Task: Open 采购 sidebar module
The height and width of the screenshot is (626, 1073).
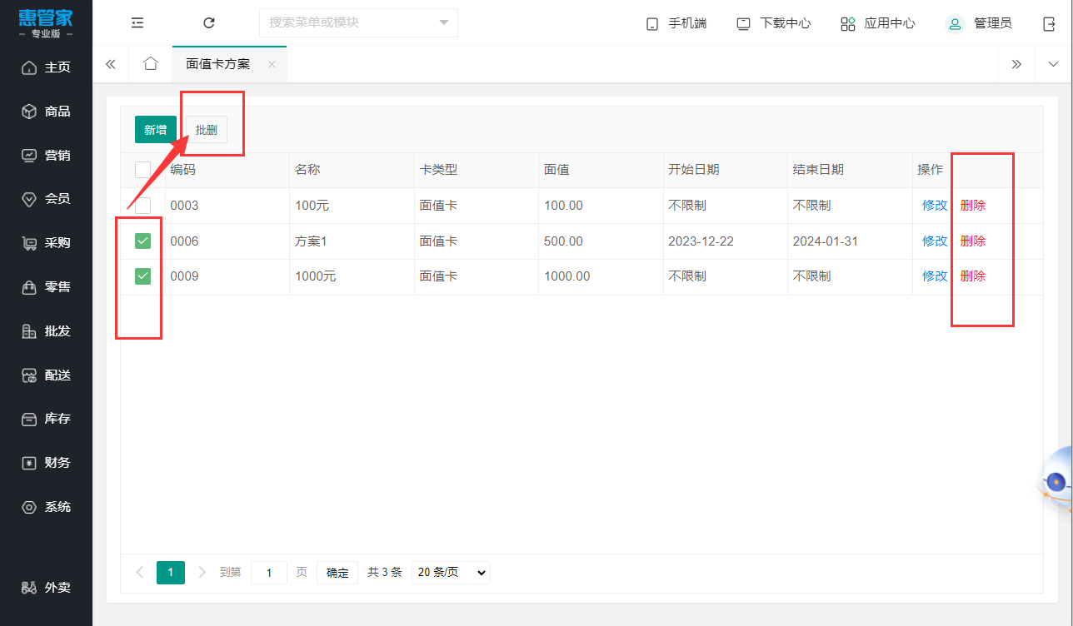Action: [x=46, y=243]
